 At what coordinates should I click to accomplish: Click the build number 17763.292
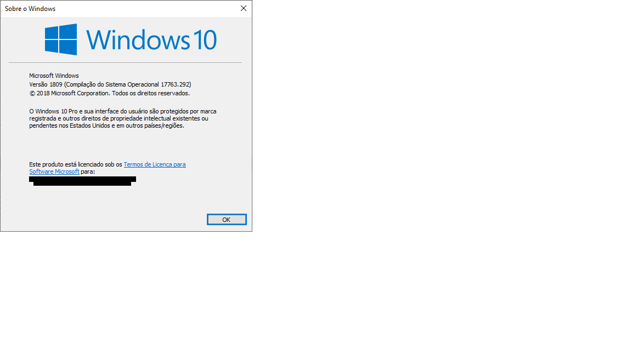(176, 84)
